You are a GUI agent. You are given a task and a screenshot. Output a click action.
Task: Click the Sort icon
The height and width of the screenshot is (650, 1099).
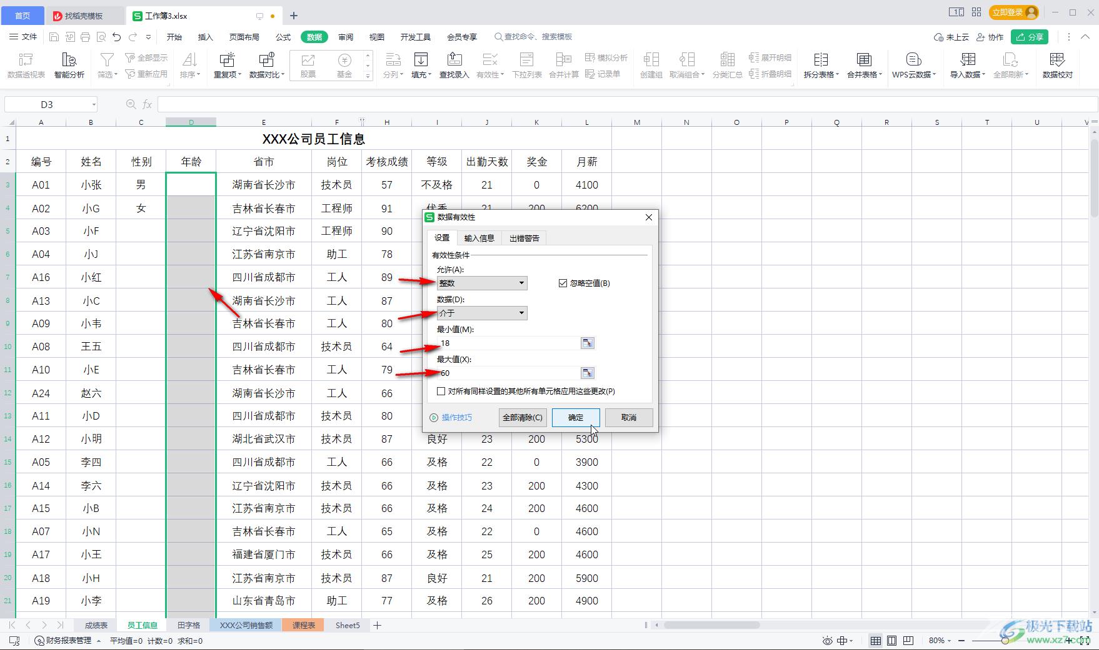[189, 60]
